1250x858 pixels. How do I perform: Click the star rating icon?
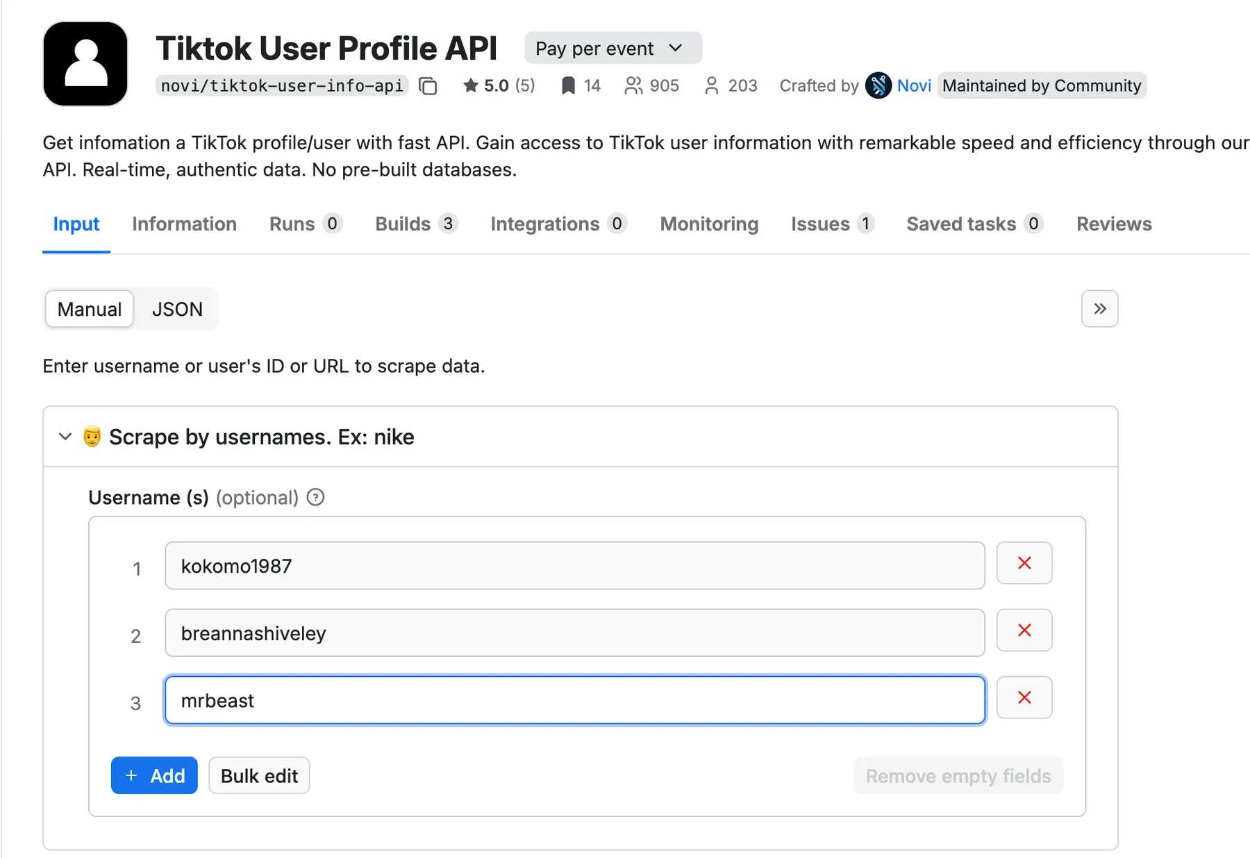click(x=470, y=85)
